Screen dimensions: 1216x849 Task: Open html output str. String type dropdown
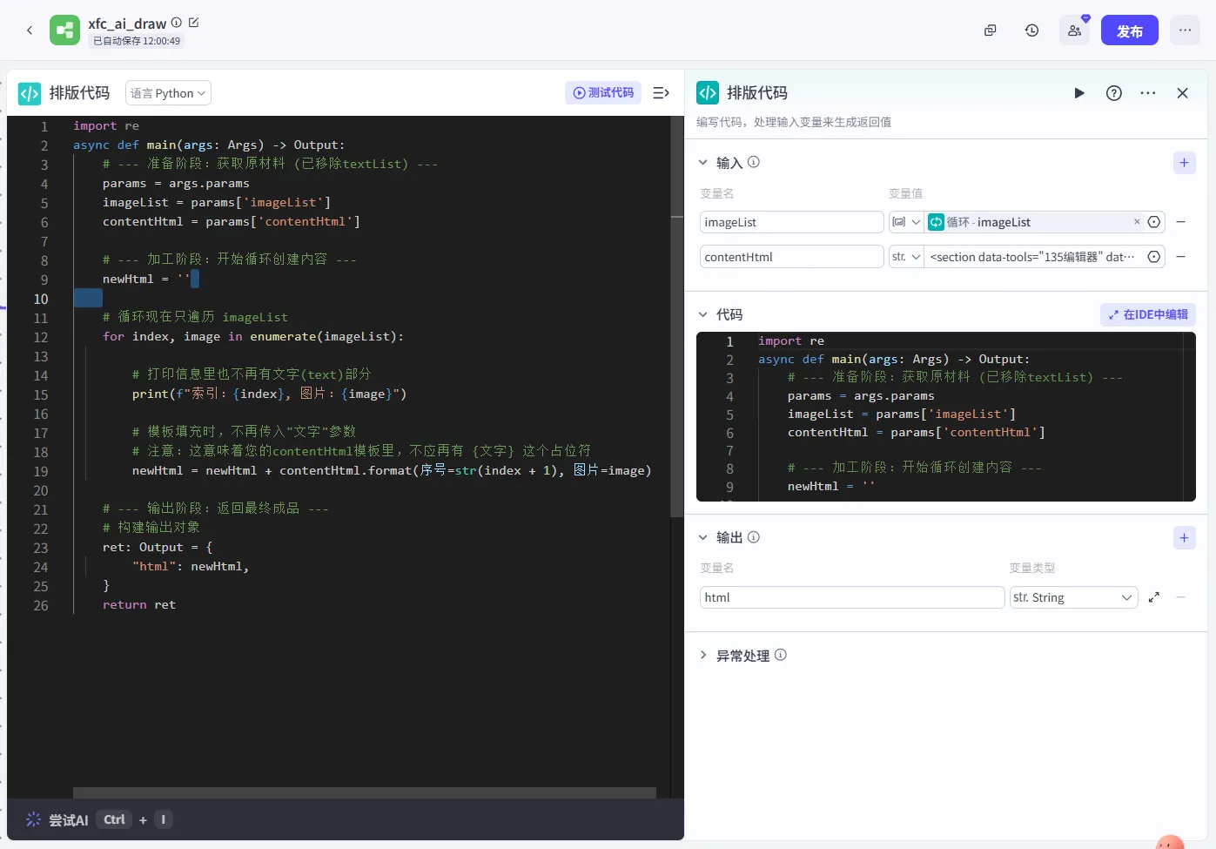[x=1073, y=597]
